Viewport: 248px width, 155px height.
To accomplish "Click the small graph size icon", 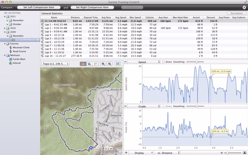I will [x=222, y=153].
